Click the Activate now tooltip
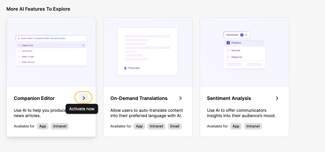 (x=82, y=109)
